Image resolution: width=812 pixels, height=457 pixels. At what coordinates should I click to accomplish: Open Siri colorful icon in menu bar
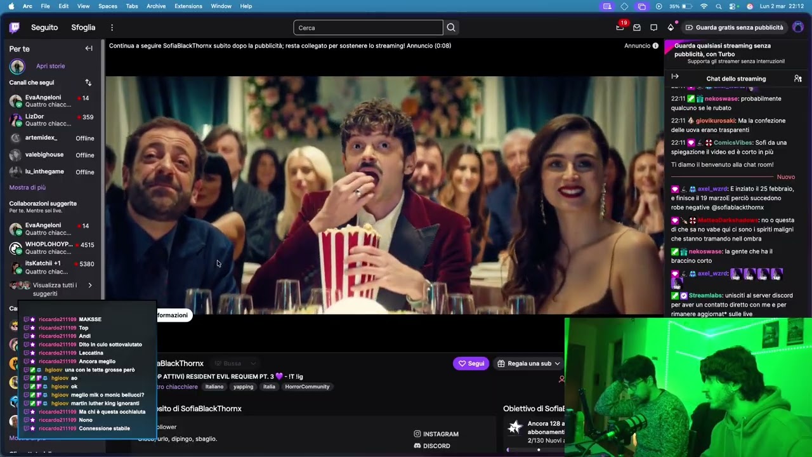(750, 6)
